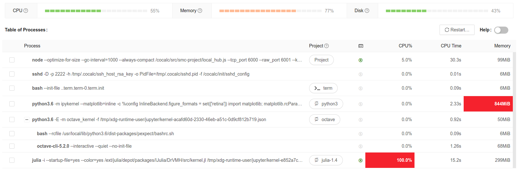The image size is (517, 173).
Task: Toggle the Help switch
Action: [501, 30]
